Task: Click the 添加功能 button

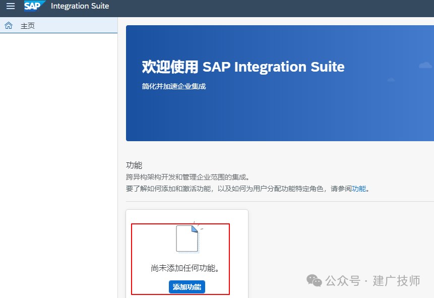Action: tap(187, 287)
